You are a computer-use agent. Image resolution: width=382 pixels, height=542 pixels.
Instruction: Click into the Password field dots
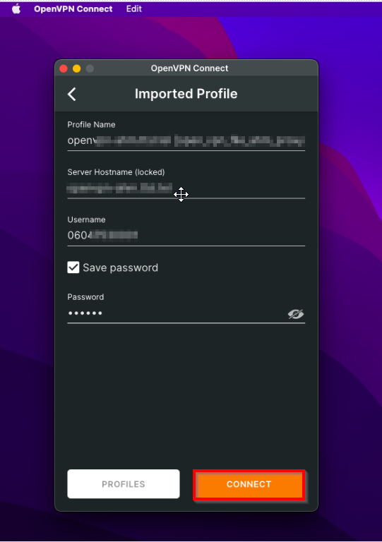click(x=85, y=313)
